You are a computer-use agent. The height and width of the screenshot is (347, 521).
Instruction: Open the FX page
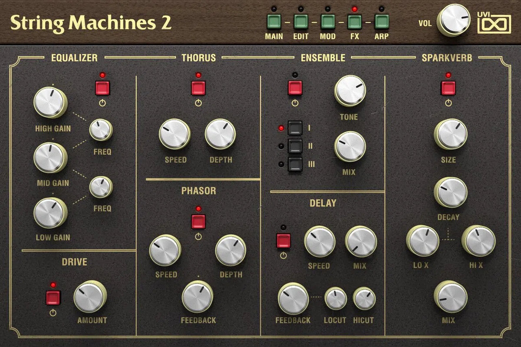coord(355,20)
